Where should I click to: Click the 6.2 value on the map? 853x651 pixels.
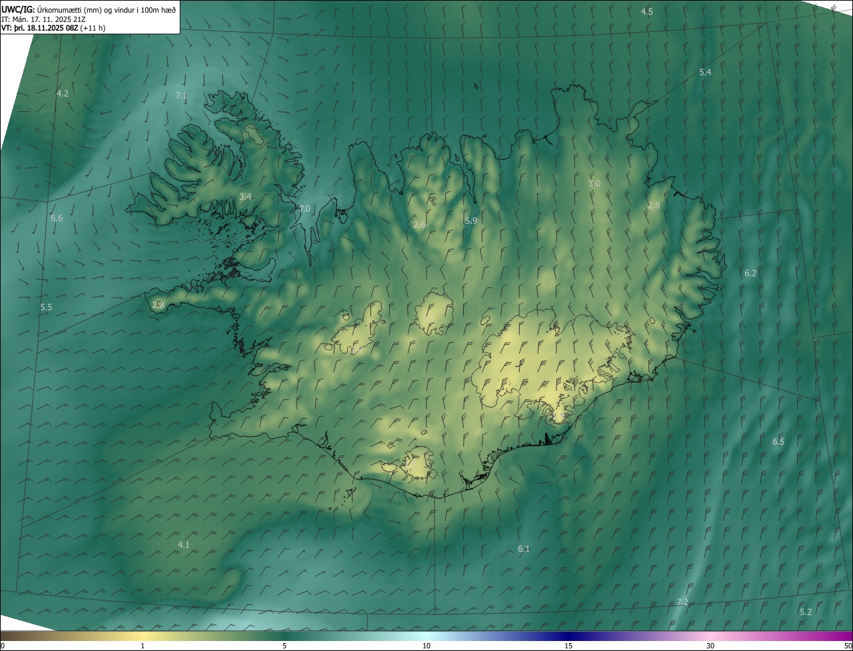coord(750,274)
